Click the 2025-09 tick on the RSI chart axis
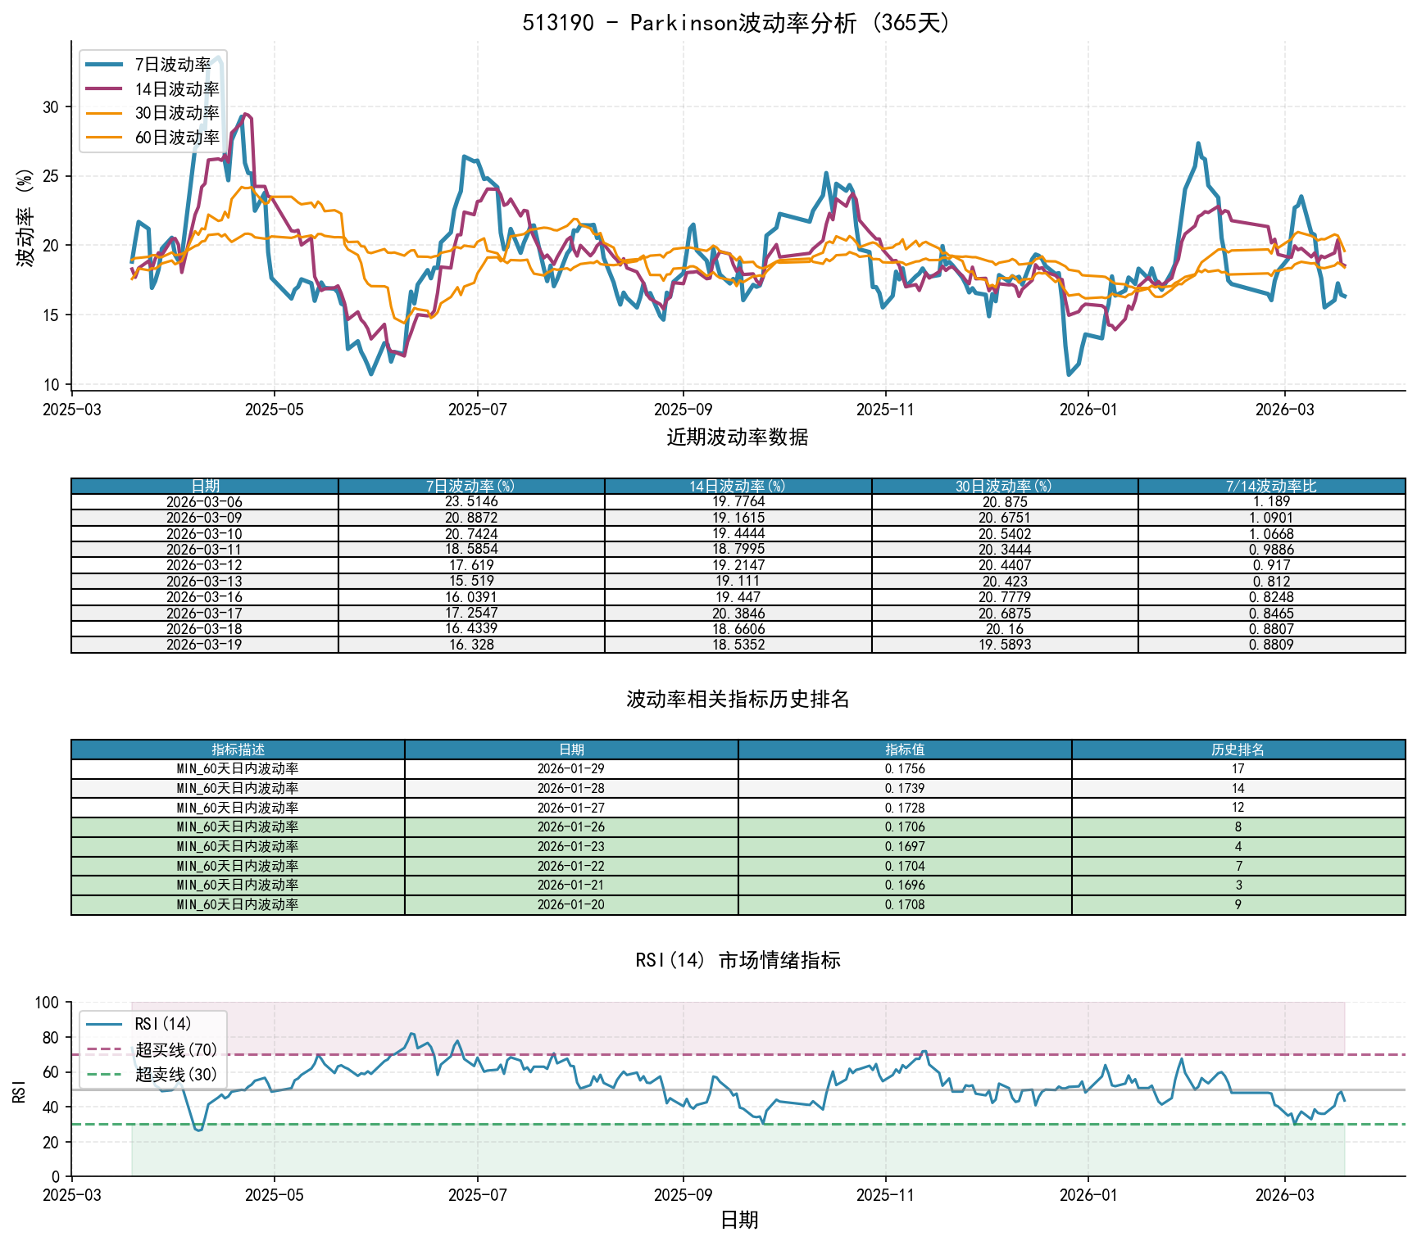Viewport: 1417px width, 1241px height. (683, 1194)
